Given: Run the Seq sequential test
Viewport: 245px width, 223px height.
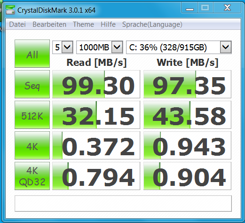Looking at the screenshot, I should click(32, 84).
